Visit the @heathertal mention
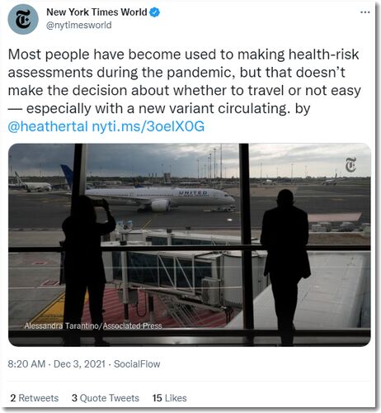The height and width of the screenshot is (413, 381). click(x=48, y=126)
